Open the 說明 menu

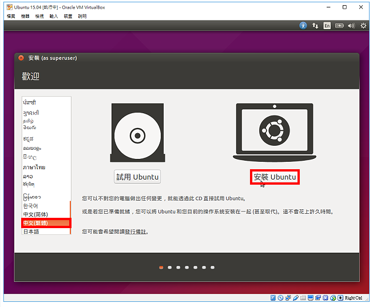(82, 16)
